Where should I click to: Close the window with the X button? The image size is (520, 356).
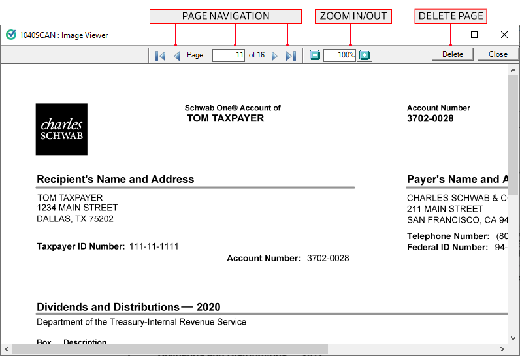click(504, 35)
